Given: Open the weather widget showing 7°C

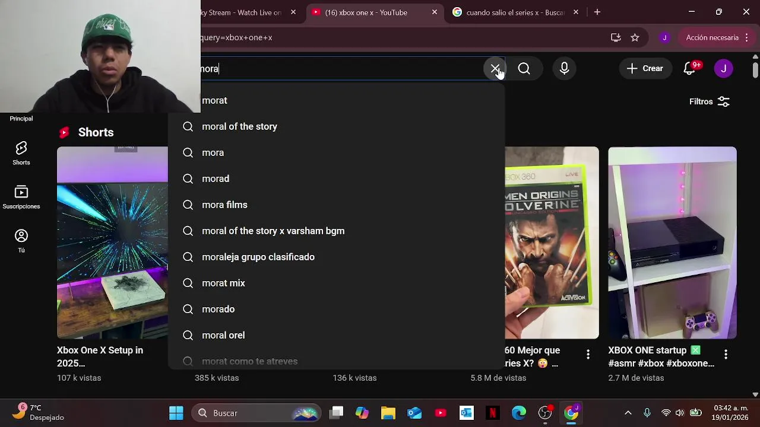Looking at the screenshot, I should point(38,412).
